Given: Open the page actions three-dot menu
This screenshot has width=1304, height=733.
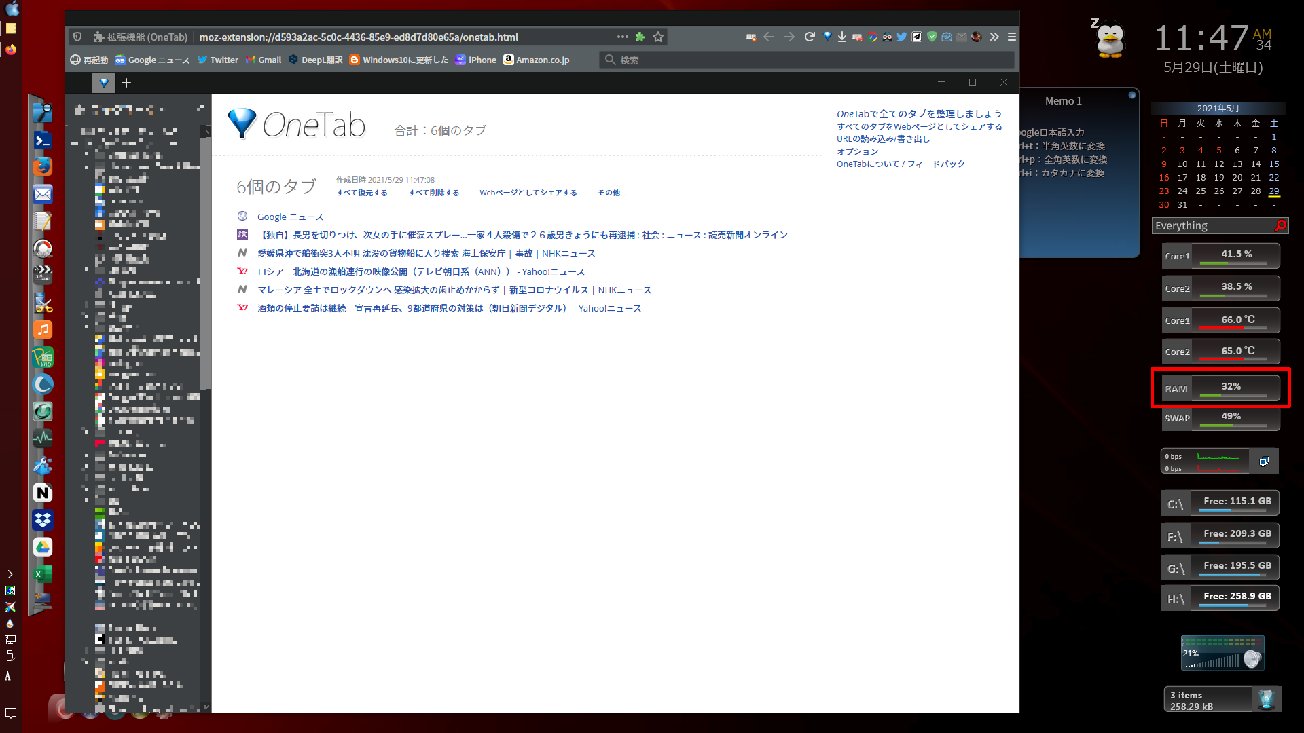Looking at the screenshot, I should [x=622, y=37].
